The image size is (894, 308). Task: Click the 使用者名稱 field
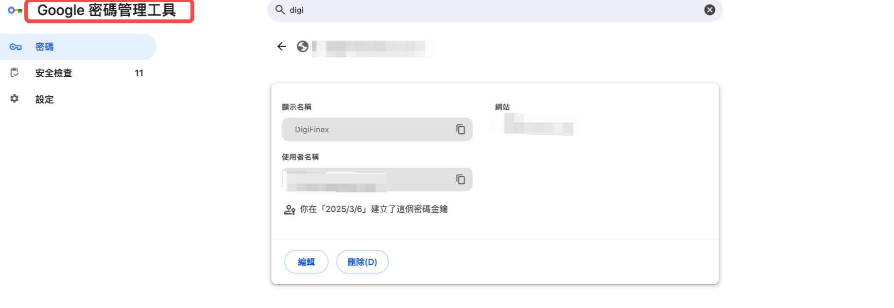pos(377,179)
